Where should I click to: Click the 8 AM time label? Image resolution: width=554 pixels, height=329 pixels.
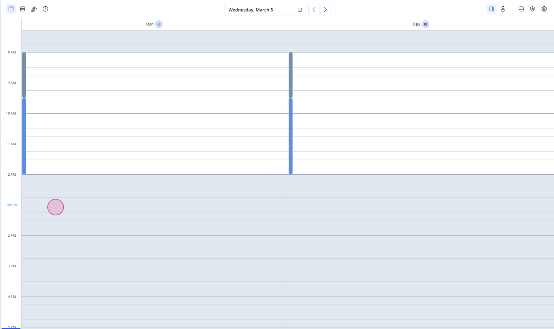(x=12, y=52)
